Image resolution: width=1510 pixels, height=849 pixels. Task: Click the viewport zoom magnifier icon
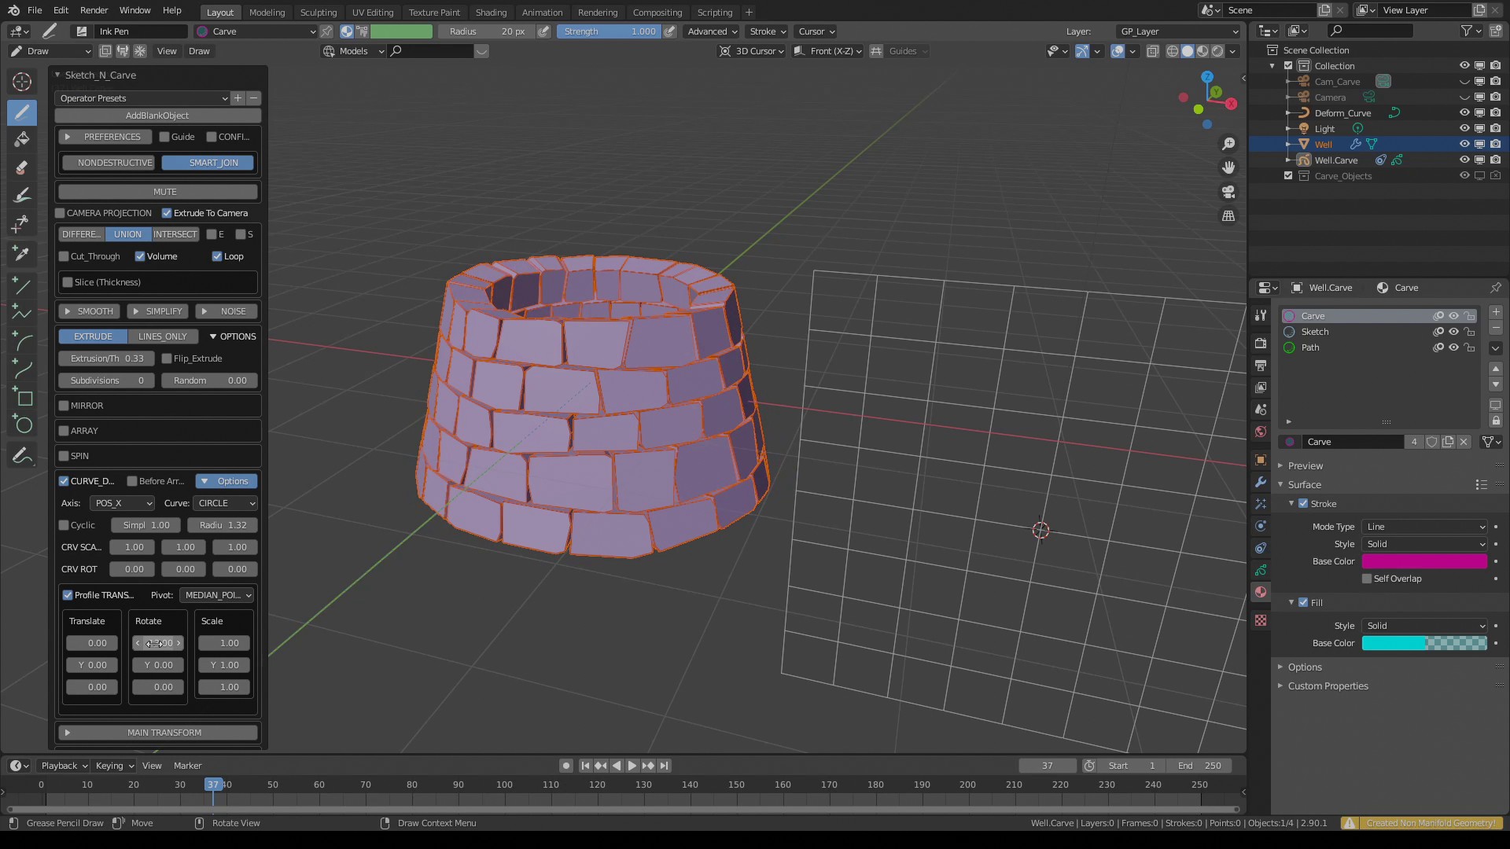tap(1228, 144)
